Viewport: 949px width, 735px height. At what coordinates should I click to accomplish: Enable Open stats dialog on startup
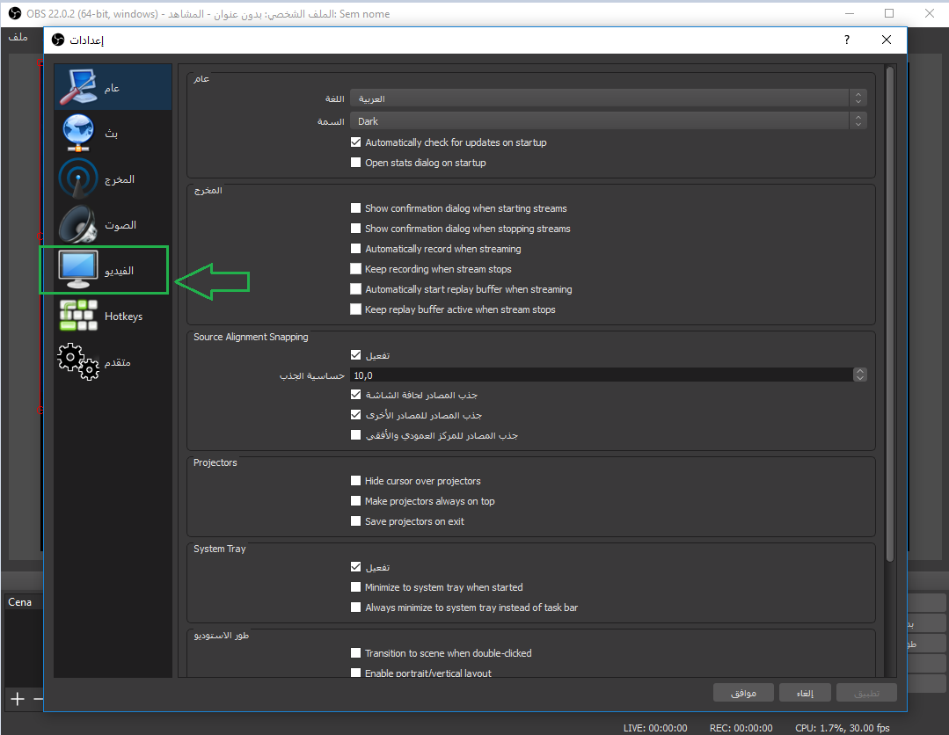coord(356,163)
